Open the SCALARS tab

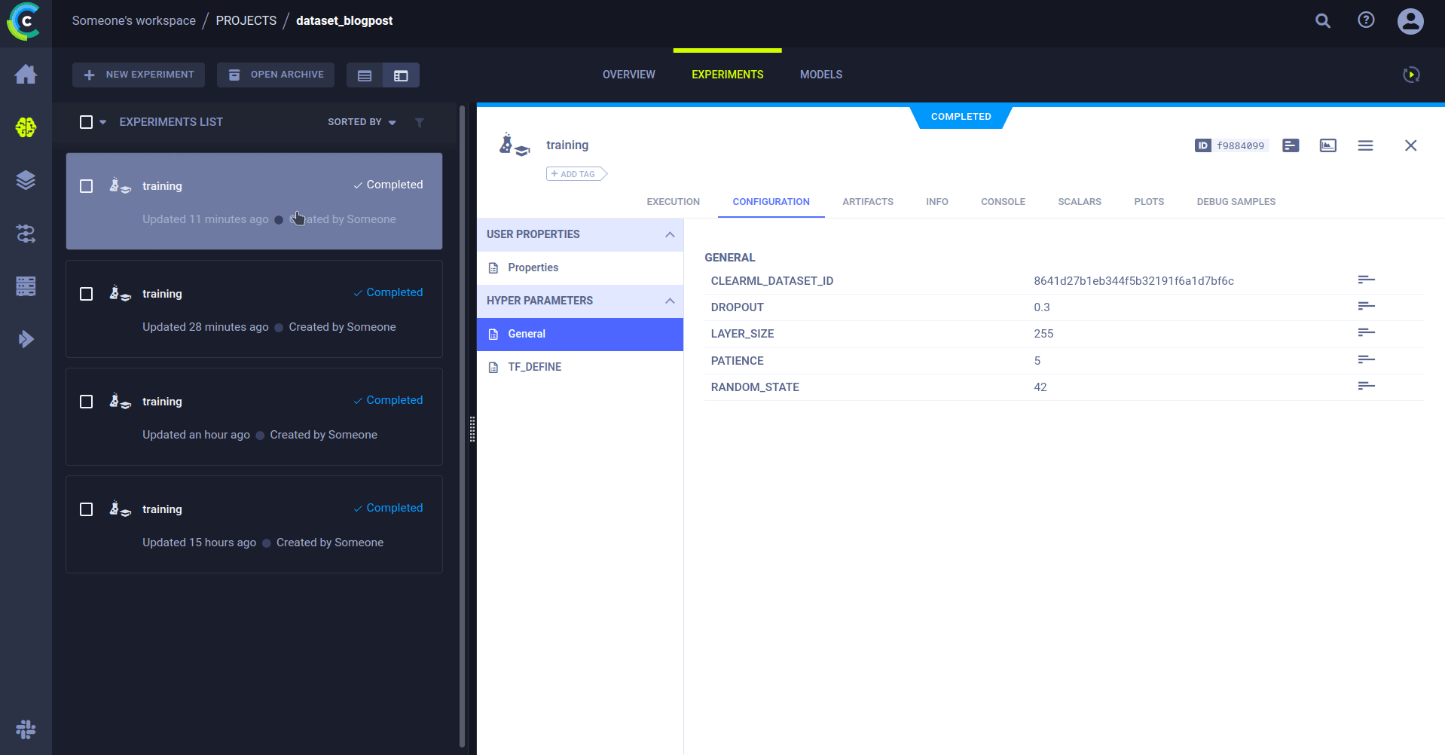(x=1079, y=202)
